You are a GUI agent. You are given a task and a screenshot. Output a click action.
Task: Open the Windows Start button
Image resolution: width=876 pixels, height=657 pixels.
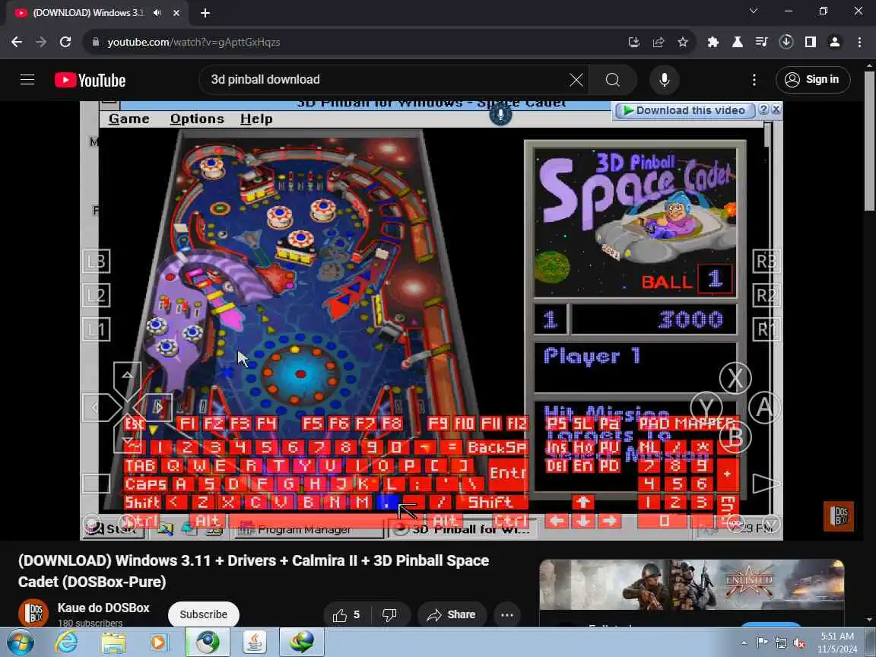tap(20, 643)
